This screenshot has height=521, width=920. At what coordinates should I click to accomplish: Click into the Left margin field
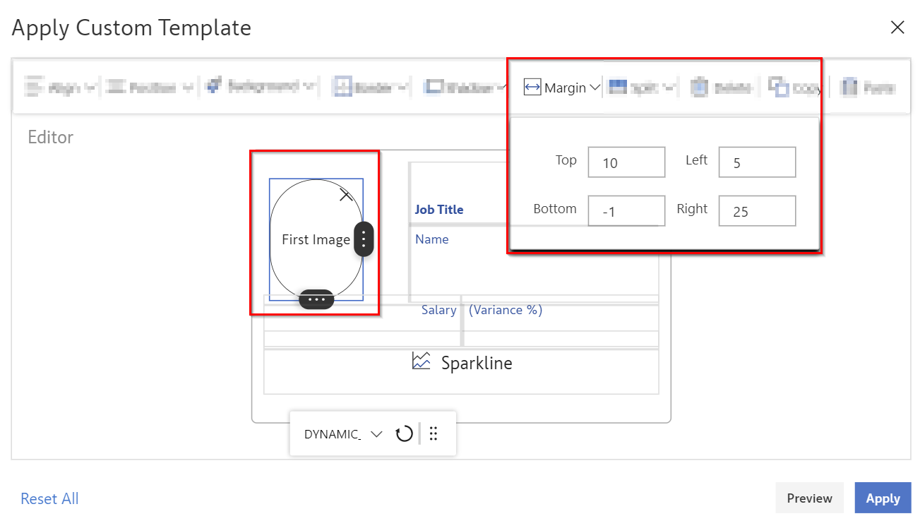point(757,162)
